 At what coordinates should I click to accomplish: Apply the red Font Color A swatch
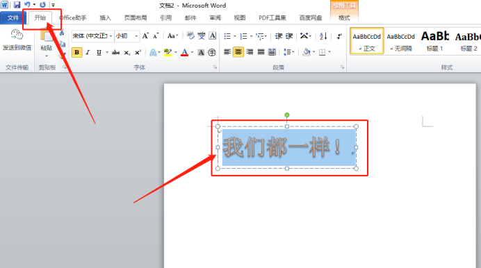click(184, 52)
